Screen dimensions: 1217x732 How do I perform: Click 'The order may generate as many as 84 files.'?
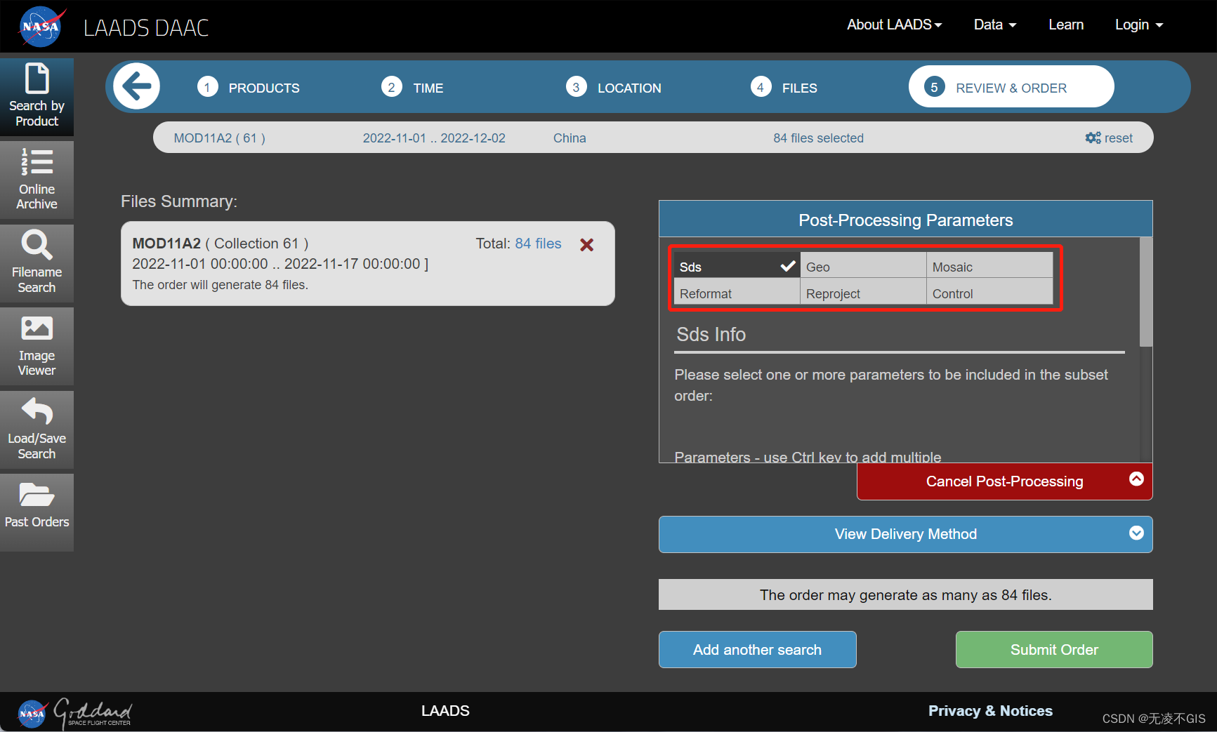[x=905, y=594]
